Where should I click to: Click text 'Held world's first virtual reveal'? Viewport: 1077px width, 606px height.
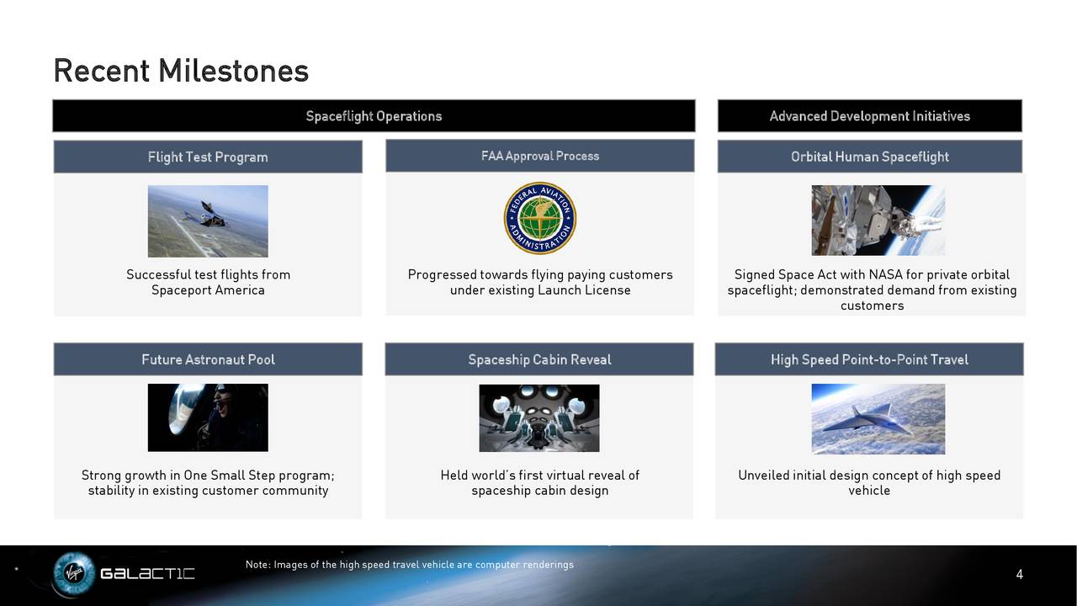(530, 476)
